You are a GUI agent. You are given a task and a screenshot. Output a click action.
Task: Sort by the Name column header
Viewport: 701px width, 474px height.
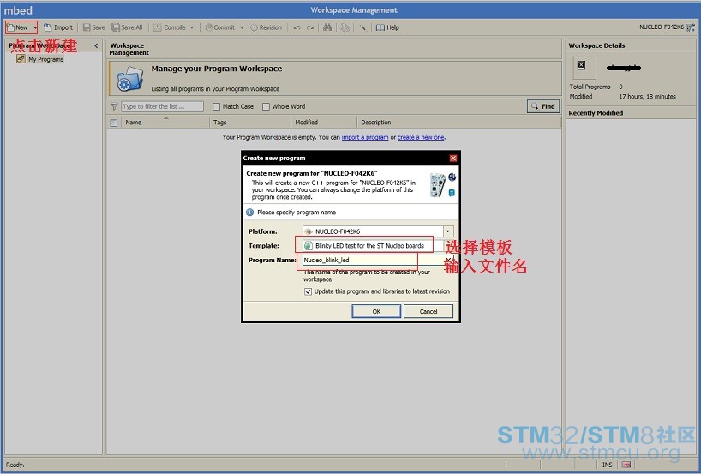(x=165, y=122)
